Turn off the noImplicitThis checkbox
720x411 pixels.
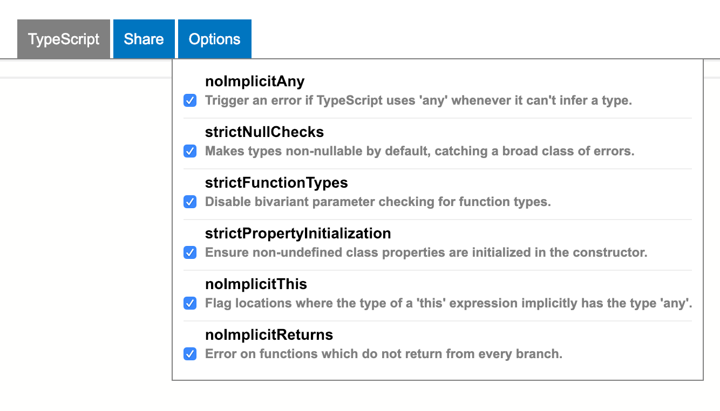point(190,303)
